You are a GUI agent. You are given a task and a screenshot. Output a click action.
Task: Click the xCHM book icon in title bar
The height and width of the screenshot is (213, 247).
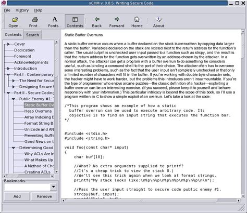click(4, 3)
